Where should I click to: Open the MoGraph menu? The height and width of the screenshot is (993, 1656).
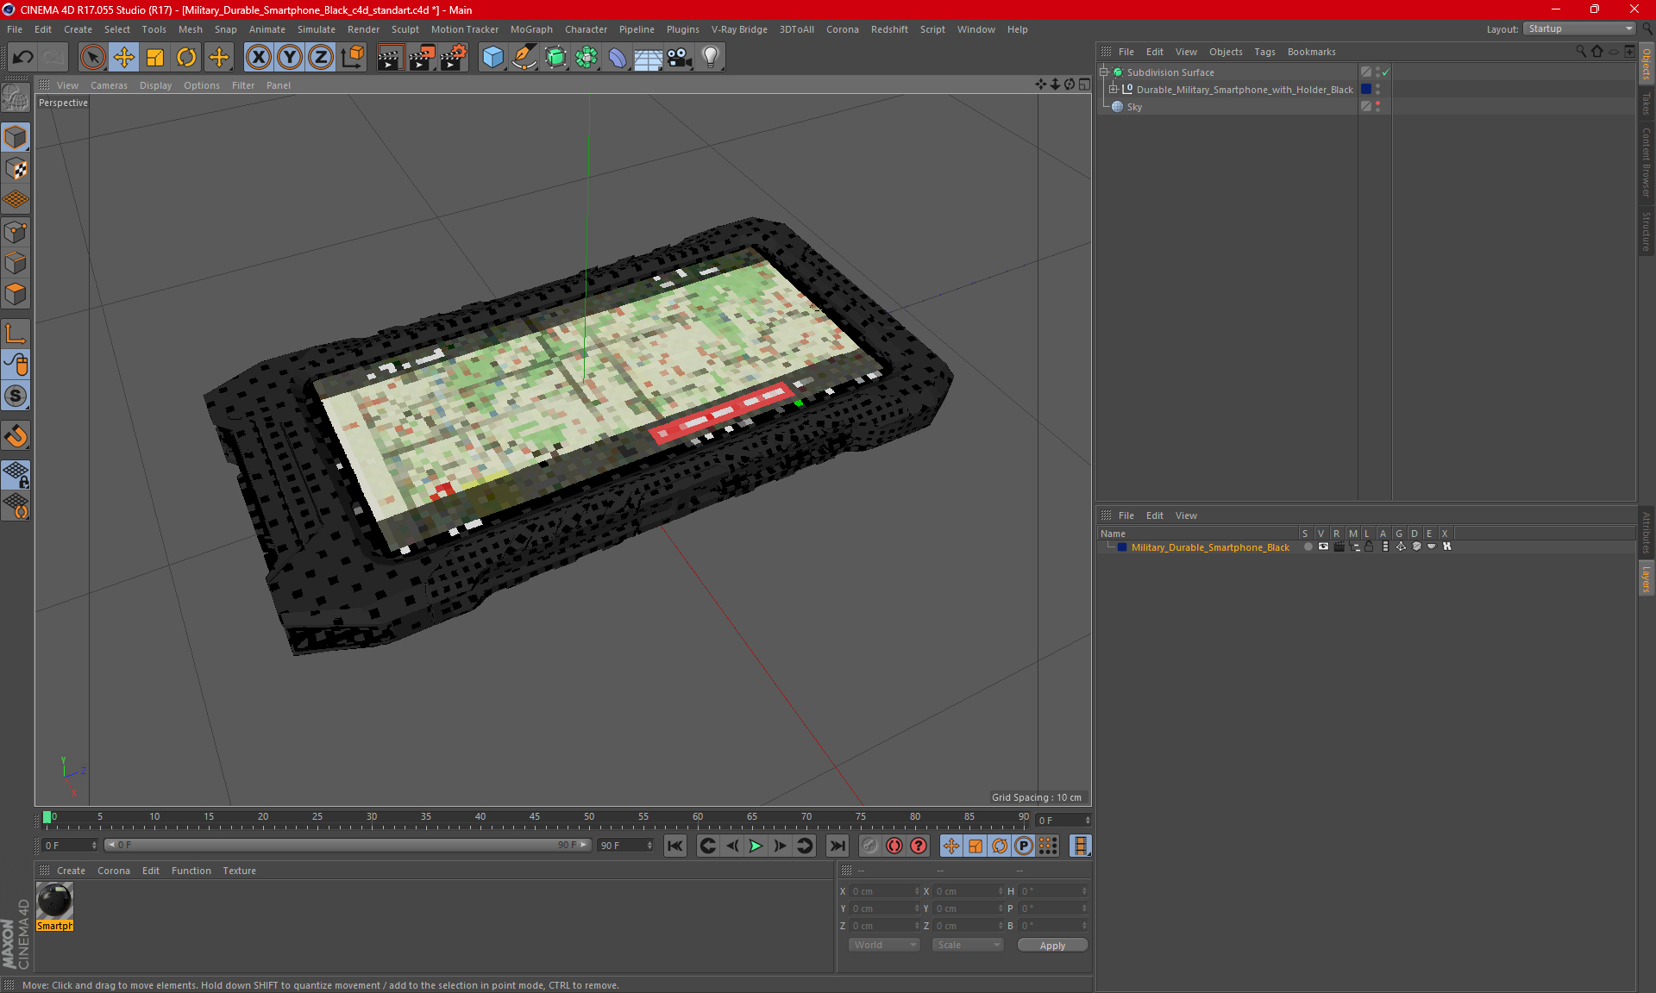click(531, 29)
